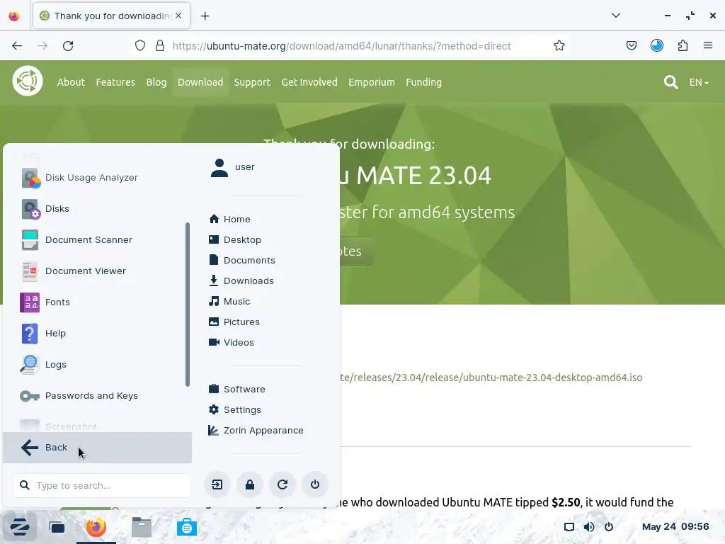Launch the Logs viewer
The width and height of the screenshot is (725, 544).
coord(97,365)
